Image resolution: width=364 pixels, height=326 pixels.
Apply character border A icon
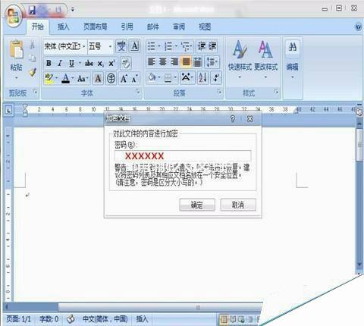click(135, 46)
